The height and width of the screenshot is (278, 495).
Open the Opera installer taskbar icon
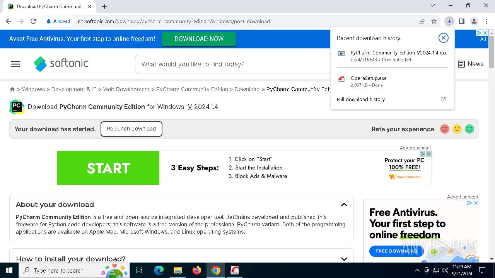click(235, 270)
